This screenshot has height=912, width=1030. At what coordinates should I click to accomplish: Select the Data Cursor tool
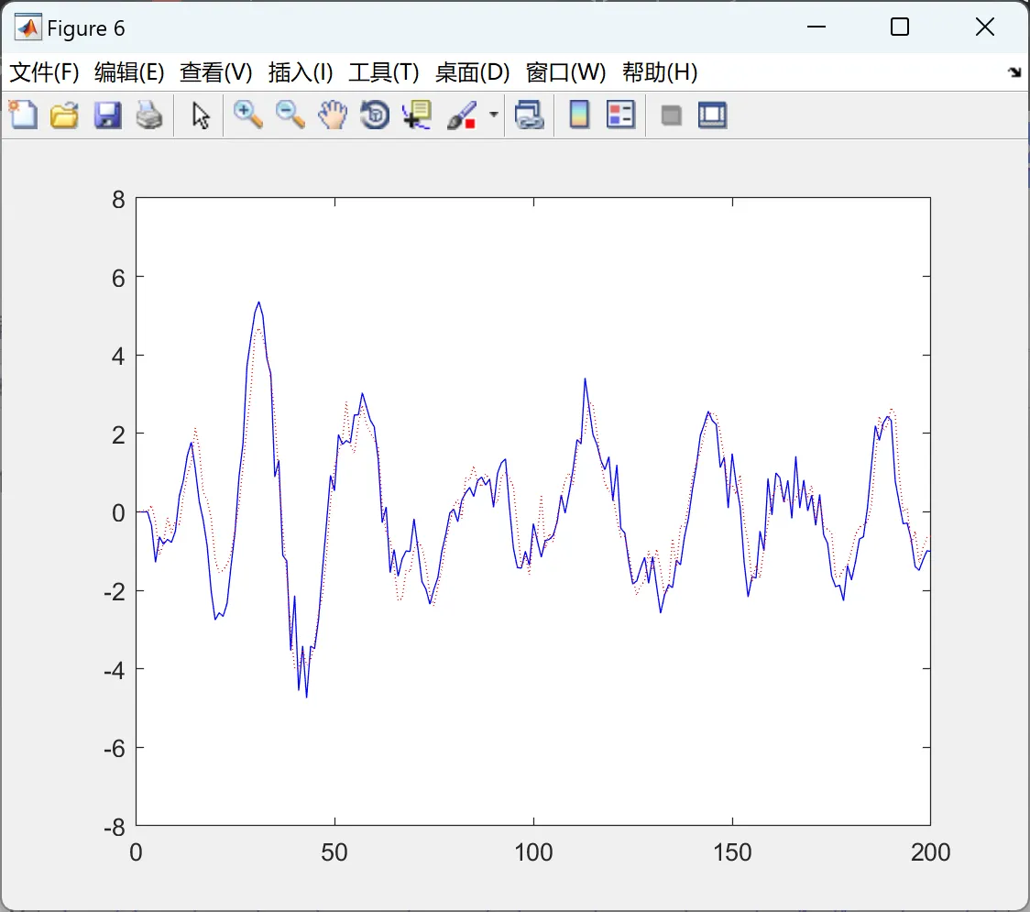[x=417, y=115]
